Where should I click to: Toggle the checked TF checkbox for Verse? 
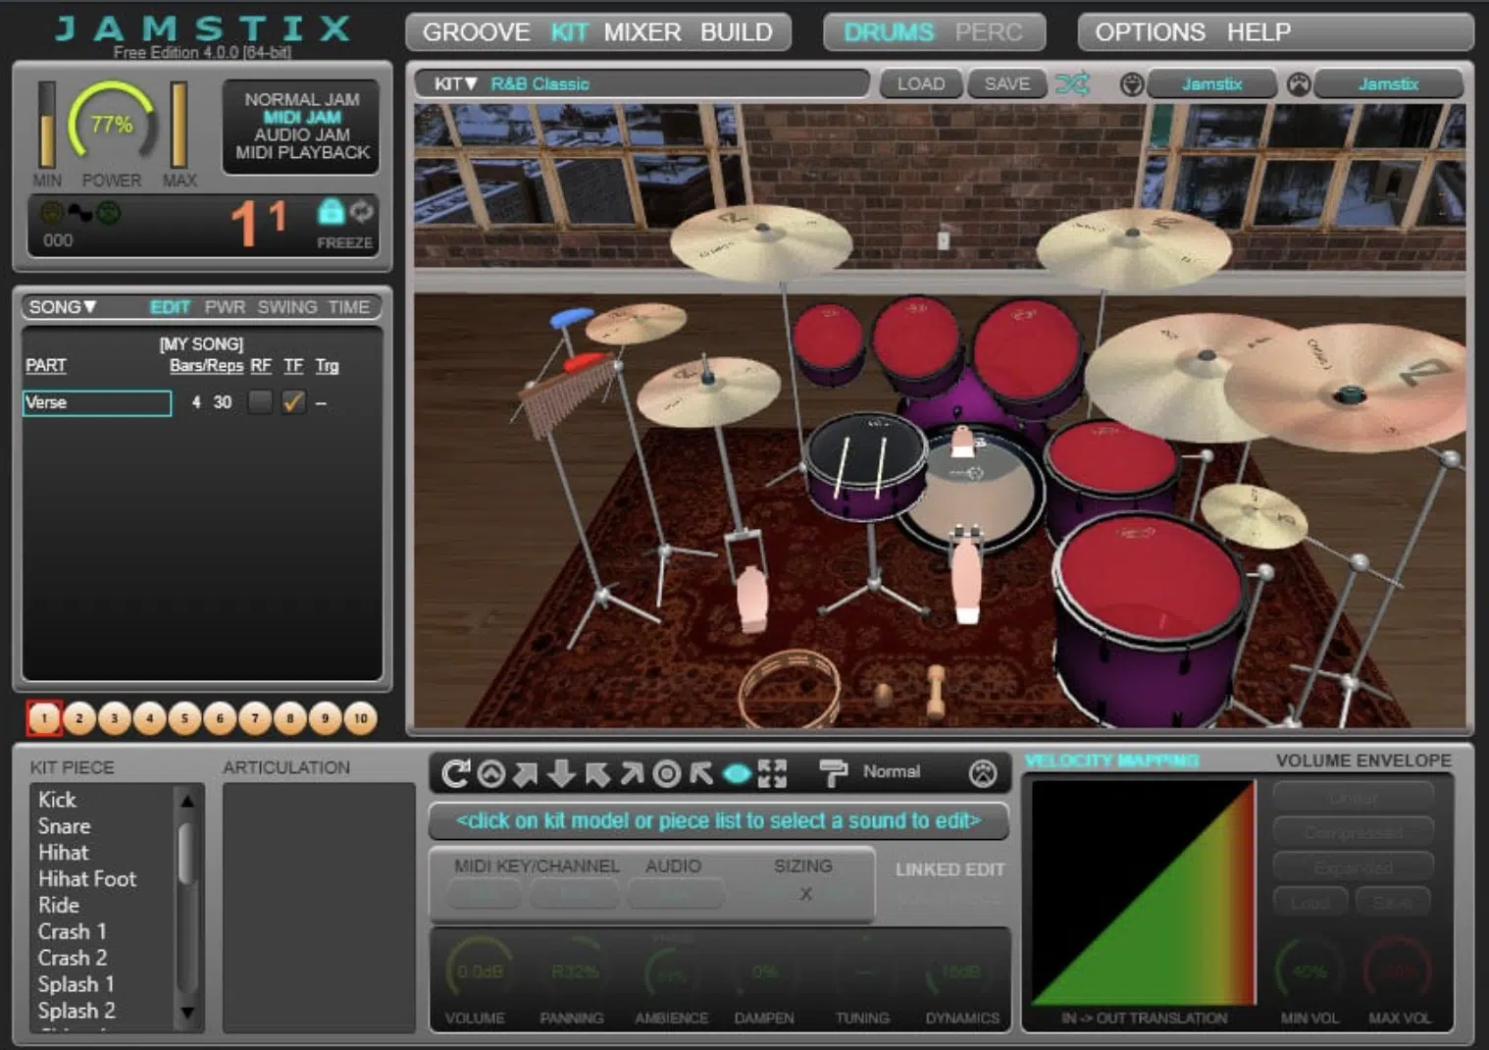pos(292,401)
